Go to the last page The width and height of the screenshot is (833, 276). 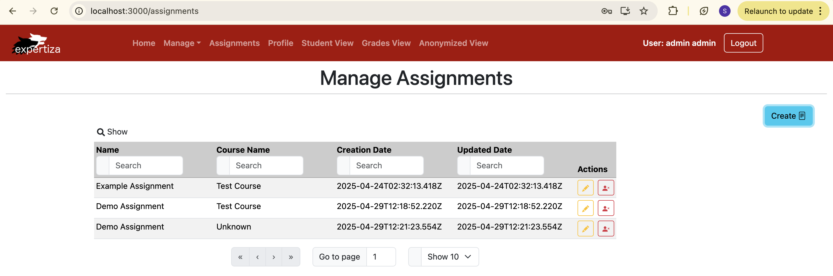pos(291,257)
